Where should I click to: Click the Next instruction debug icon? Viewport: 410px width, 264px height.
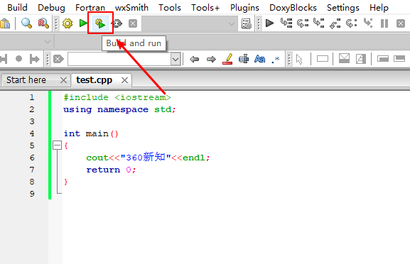point(352,23)
